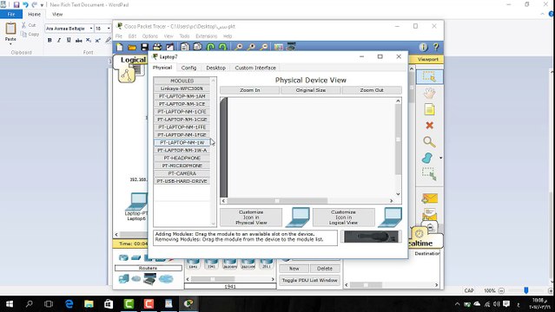Select the PT-LAPTOP-NM-1CE module
This screenshot has height=312, width=555.
click(182, 104)
